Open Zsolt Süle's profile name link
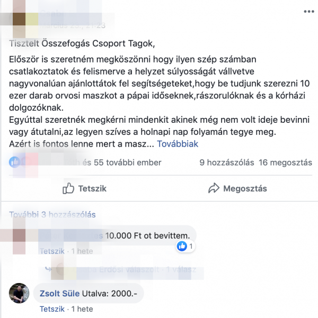Image resolution: width=318 pixels, height=318 pixels. coord(59,294)
